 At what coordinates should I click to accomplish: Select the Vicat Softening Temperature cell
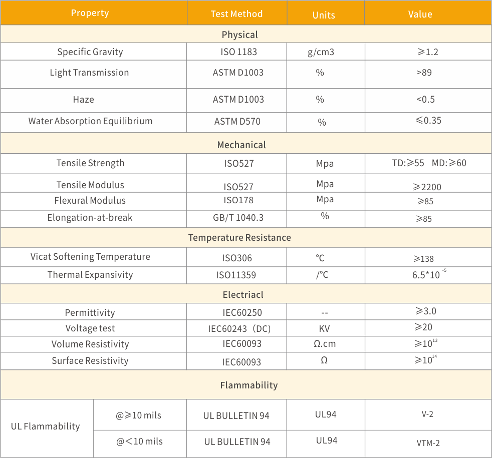pyautogui.click(x=90, y=257)
